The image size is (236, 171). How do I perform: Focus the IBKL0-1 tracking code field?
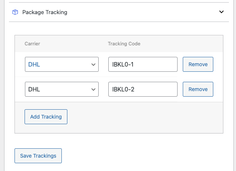[x=143, y=64]
